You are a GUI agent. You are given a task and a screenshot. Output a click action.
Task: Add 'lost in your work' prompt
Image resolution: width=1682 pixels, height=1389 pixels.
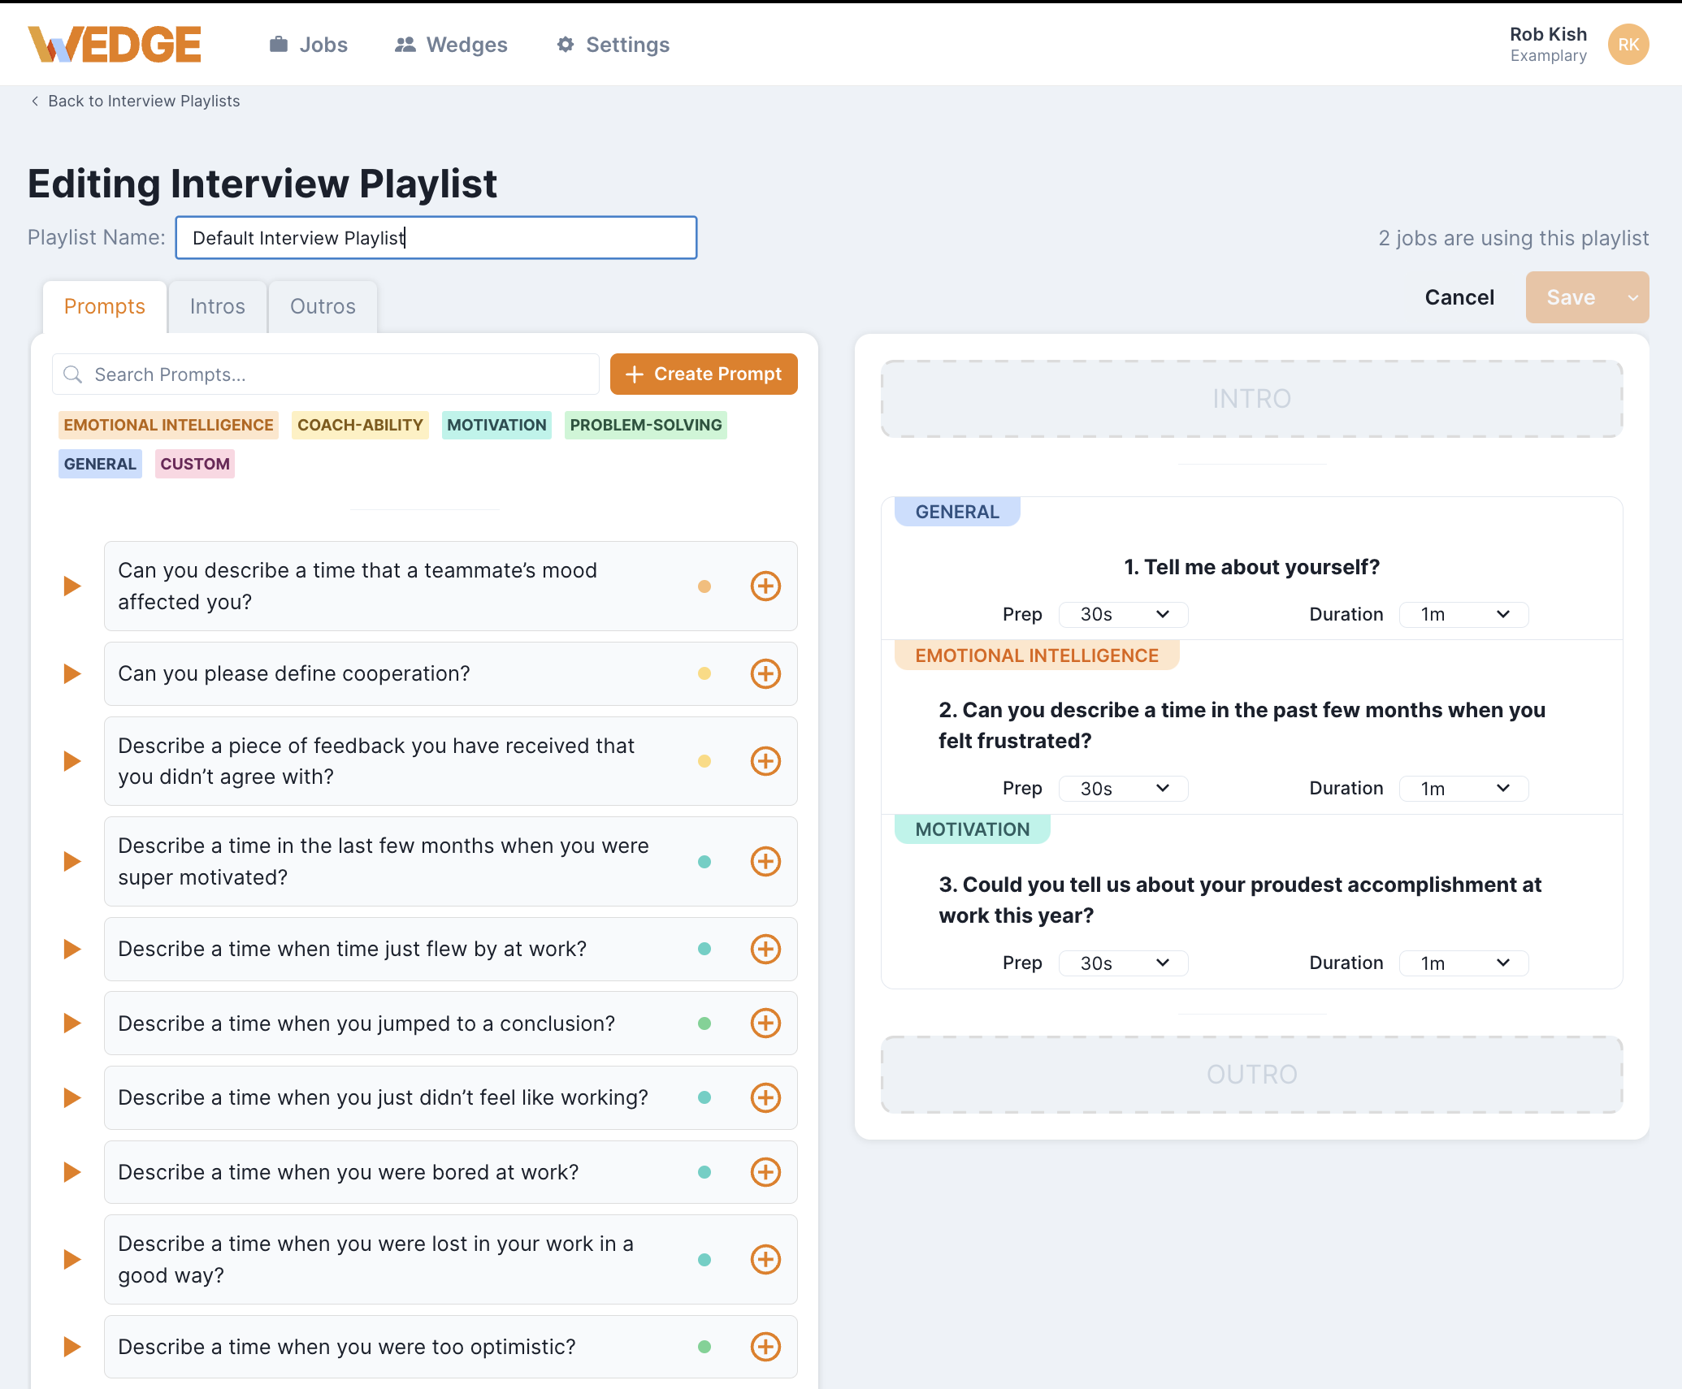(765, 1259)
